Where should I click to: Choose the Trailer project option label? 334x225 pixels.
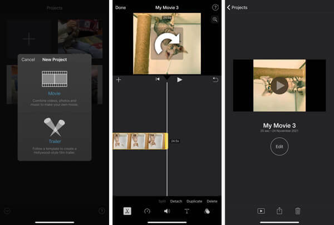pyautogui.click(x=55, y=141)
